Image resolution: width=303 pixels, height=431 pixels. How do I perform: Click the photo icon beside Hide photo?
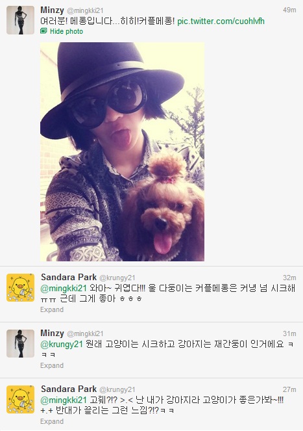click(x=43, y=31)
